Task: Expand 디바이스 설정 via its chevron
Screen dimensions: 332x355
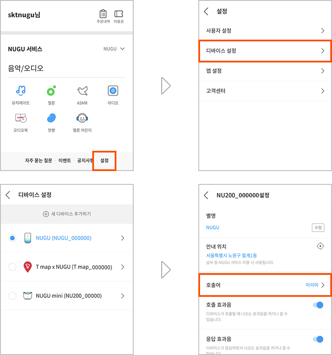Action: (323, 51)
